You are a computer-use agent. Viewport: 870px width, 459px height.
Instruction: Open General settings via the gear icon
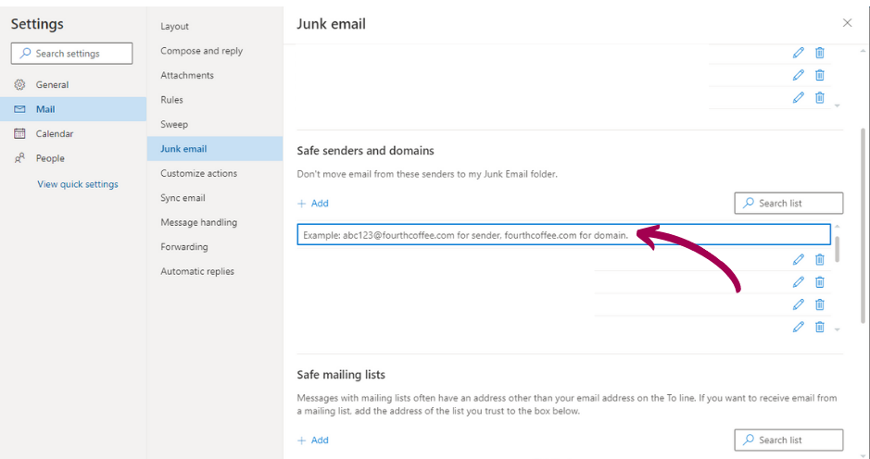(x=20, y=84)
